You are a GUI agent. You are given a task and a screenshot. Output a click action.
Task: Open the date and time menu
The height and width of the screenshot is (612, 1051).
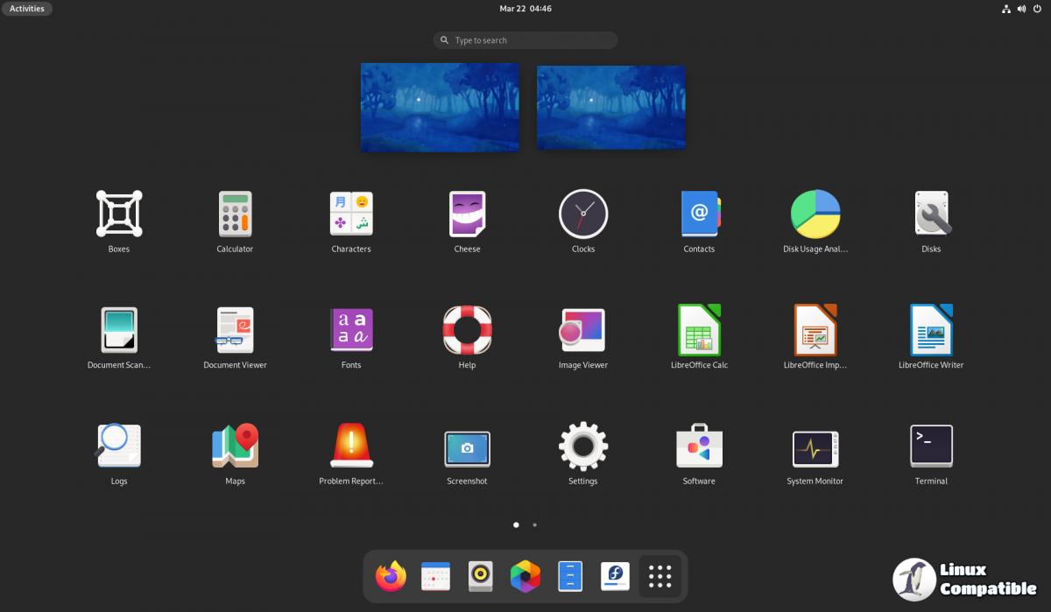[x=525, y=9]
